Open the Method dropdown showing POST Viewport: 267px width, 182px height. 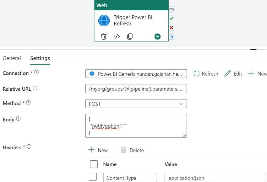pyautogui.click(x=136, y=104)
